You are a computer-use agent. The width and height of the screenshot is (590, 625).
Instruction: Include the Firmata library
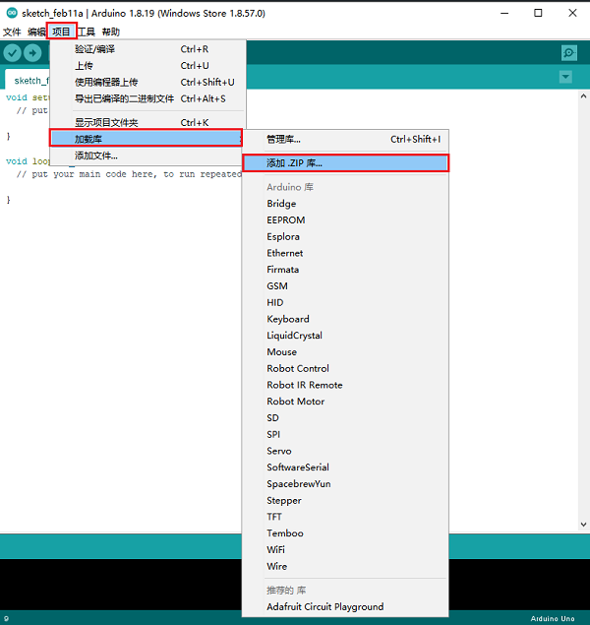345,270
